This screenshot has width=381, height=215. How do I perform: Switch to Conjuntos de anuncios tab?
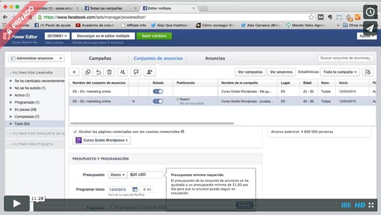pyautogui.click(x=158, y=58)
